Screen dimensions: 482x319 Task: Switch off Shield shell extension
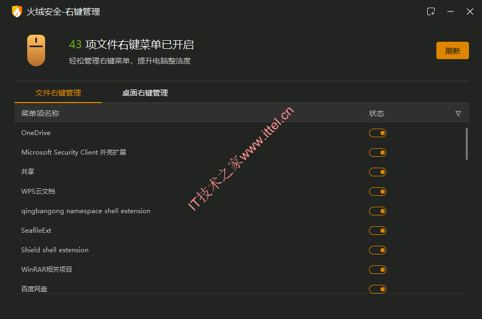378,250
